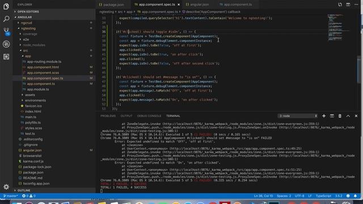363x204 pixels.
Task: Expand the node_modules folder
Action: coord(54,45)
